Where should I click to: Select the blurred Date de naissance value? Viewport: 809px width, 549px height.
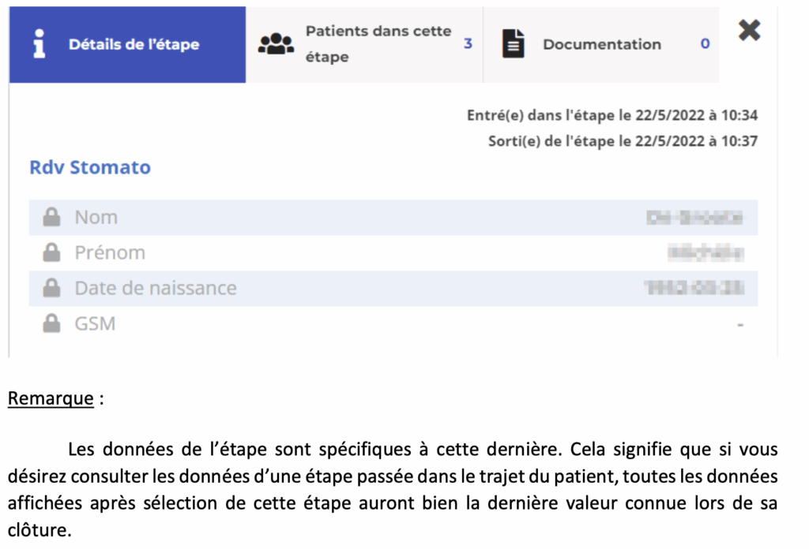[694, 289]
